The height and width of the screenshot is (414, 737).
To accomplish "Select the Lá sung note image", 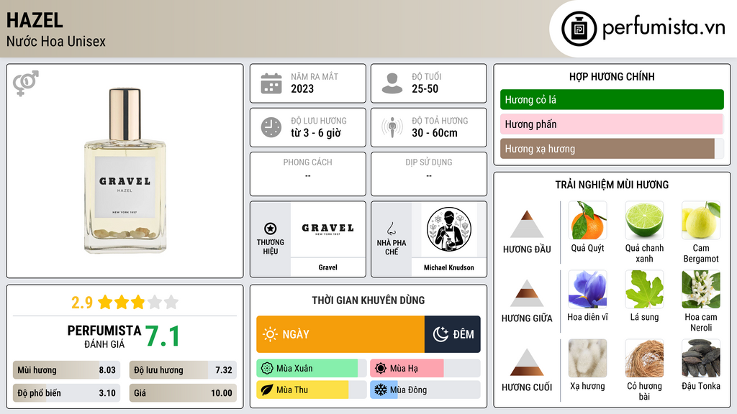I will [x=644, y=290].
